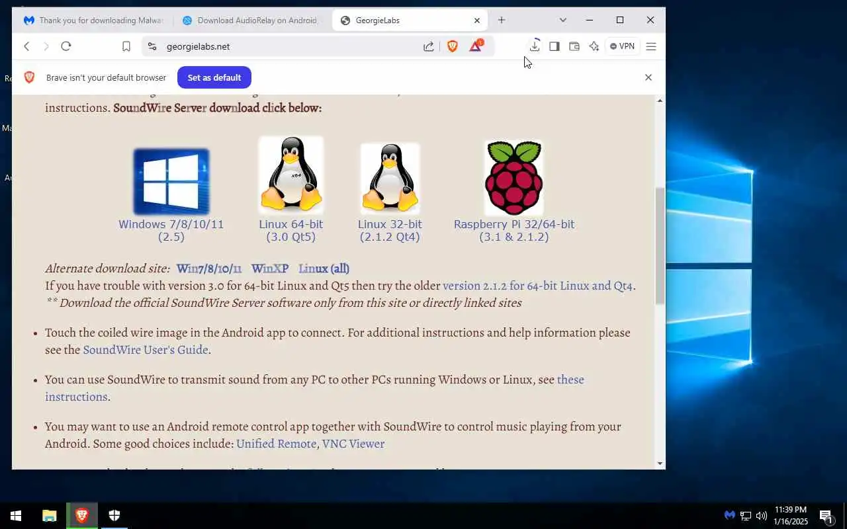Click alternate Win7/8/10/11 download link
The height and width of the screenshot is (529, 847).
click(x=209, y=268)
